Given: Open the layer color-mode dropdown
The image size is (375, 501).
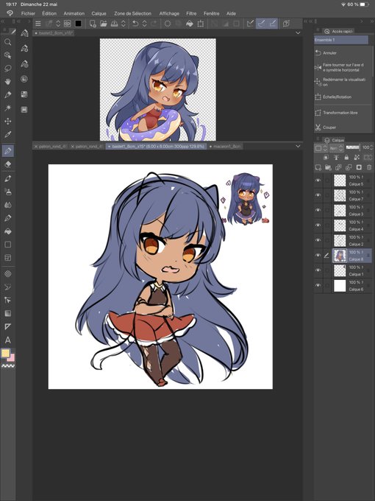Looking at the screenshot, I should point(321,148).
